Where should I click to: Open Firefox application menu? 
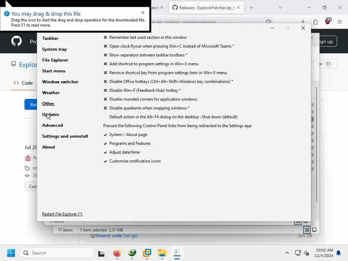(340, 21)
